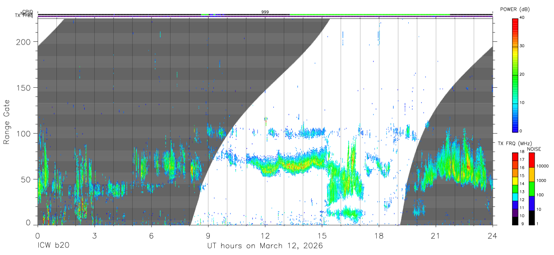Click 24 on the UT hours axis
Image resolution: width=554 pixels, height=255 pixels.
click(493, 235)
